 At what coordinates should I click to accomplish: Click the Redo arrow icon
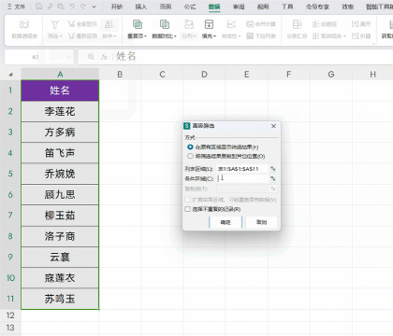click(83, 7)
